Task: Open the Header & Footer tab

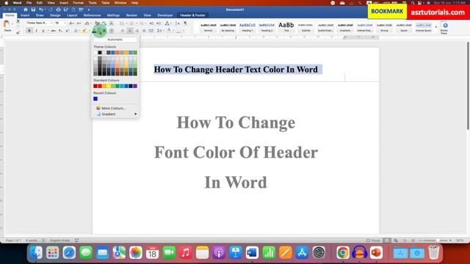Action: [192, 15]
